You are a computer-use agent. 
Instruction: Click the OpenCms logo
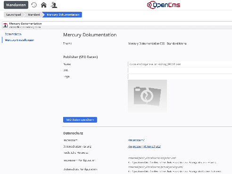(x=164, y=5)
